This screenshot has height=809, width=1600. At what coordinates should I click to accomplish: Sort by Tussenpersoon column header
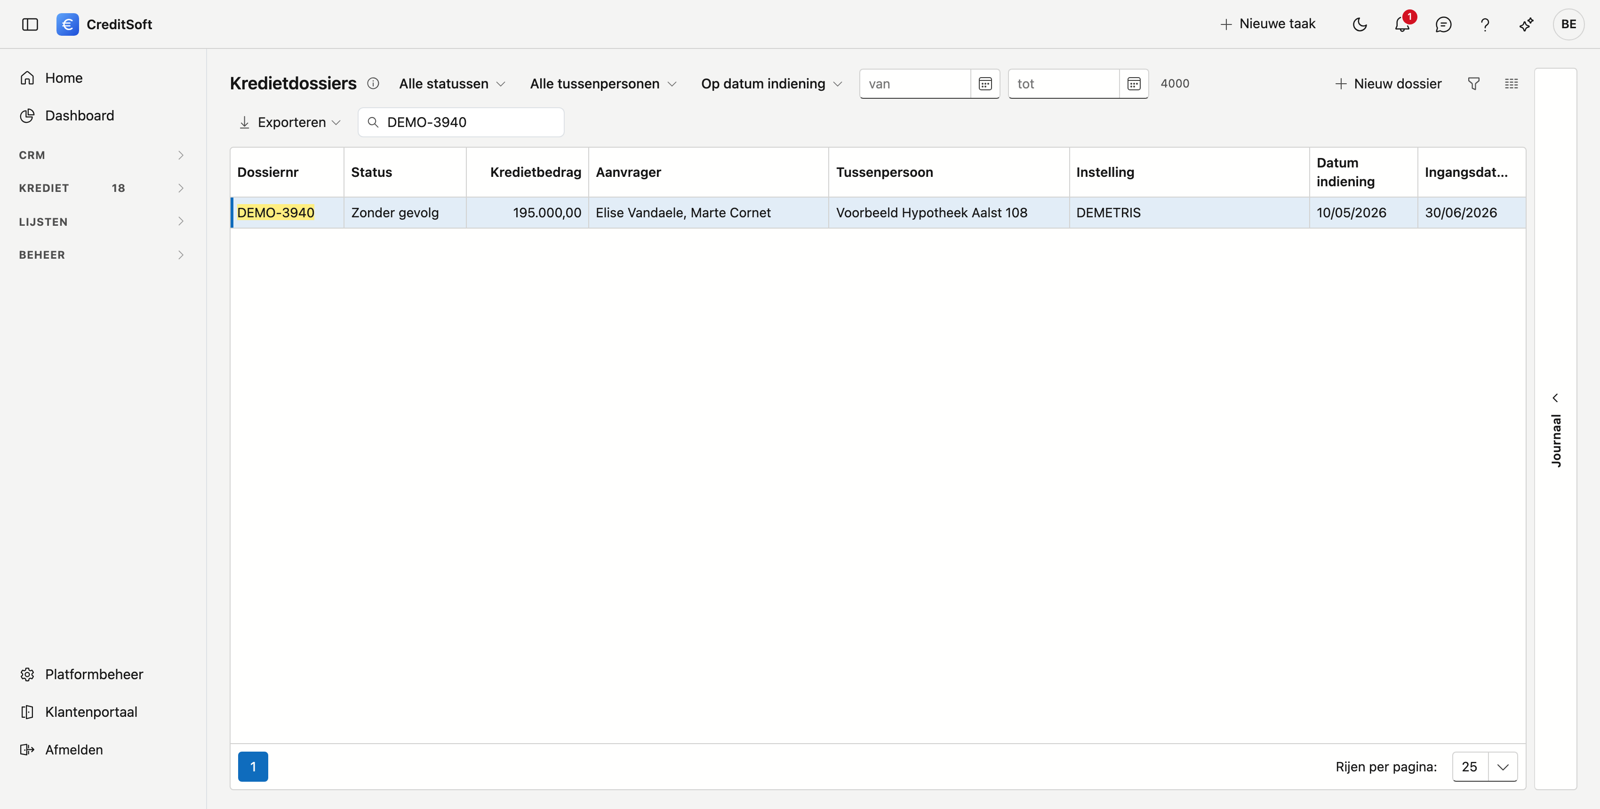click(x=949, y=172)
